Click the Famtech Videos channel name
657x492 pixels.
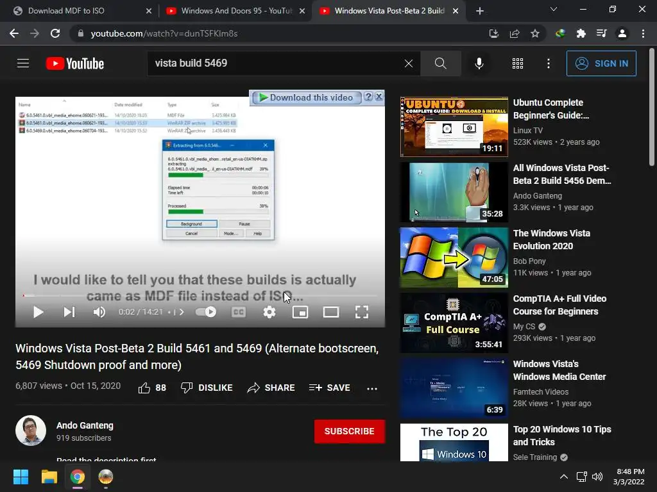pos(541,392)
